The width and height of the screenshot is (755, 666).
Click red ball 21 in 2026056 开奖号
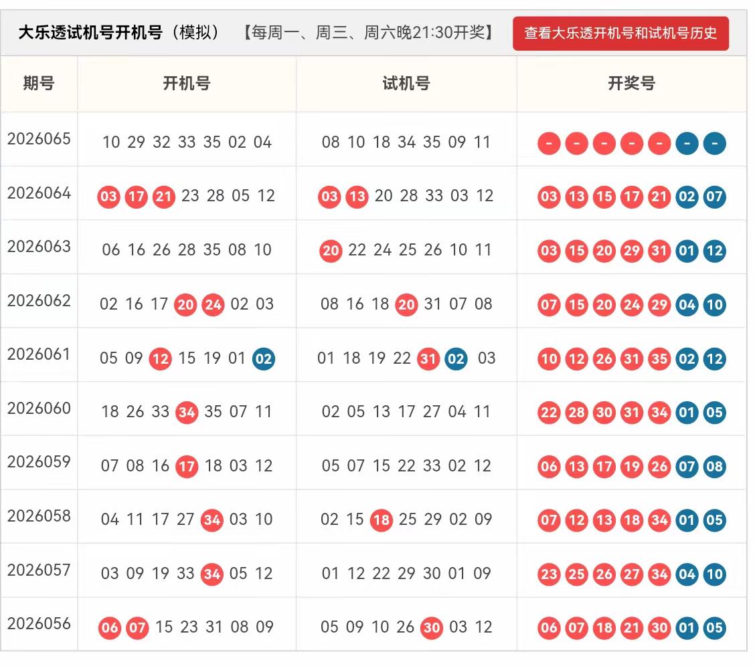click(632, 627)
